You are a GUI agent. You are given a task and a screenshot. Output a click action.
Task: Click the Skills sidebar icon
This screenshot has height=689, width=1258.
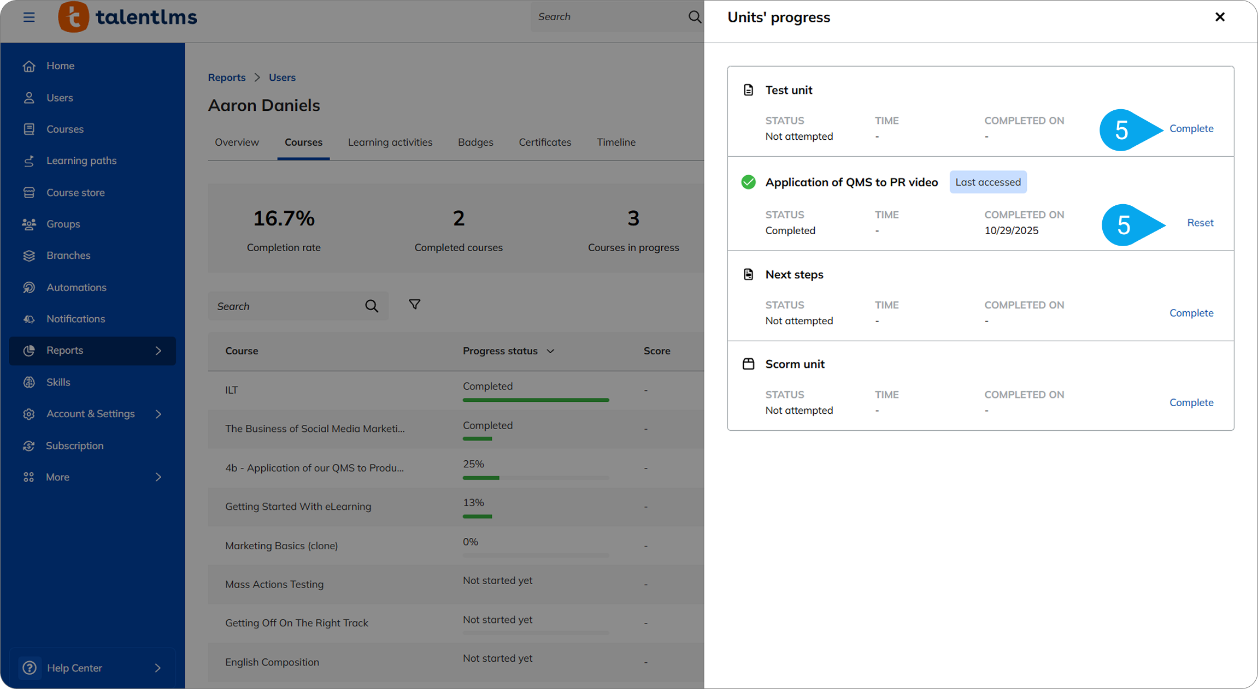[x=29, y=382]
